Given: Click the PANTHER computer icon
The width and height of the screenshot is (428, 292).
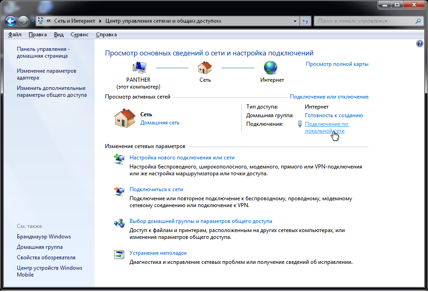Looking at the screenshot, I should coord(139,68).
